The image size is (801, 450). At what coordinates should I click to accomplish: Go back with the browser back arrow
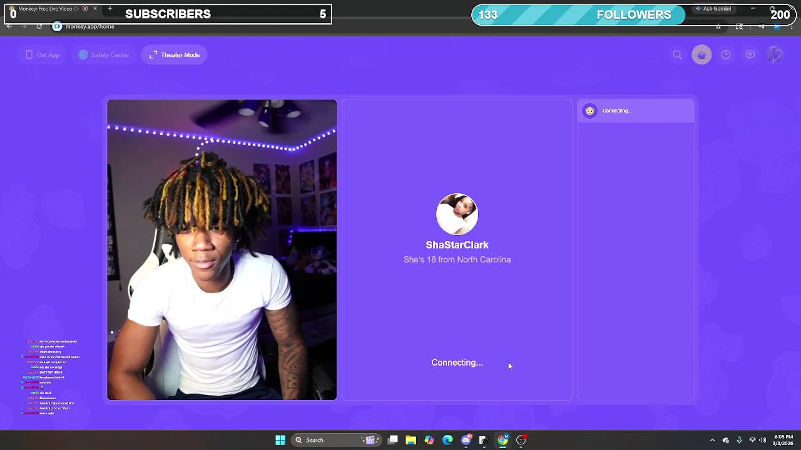point(9,26)
